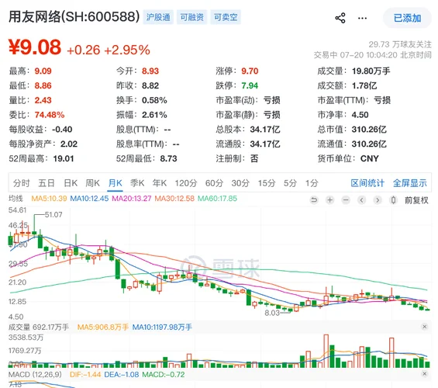The width and height of the screenshot is (438, 388).
Task: Switch to the 5分 chart
Action: click(x=290, y=183)
